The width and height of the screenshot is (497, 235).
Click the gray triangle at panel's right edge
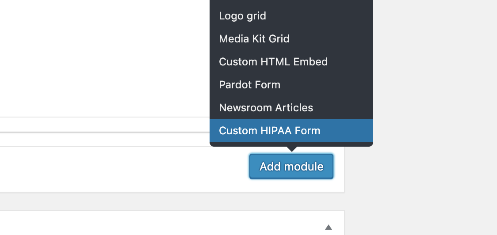coord(329,227)
